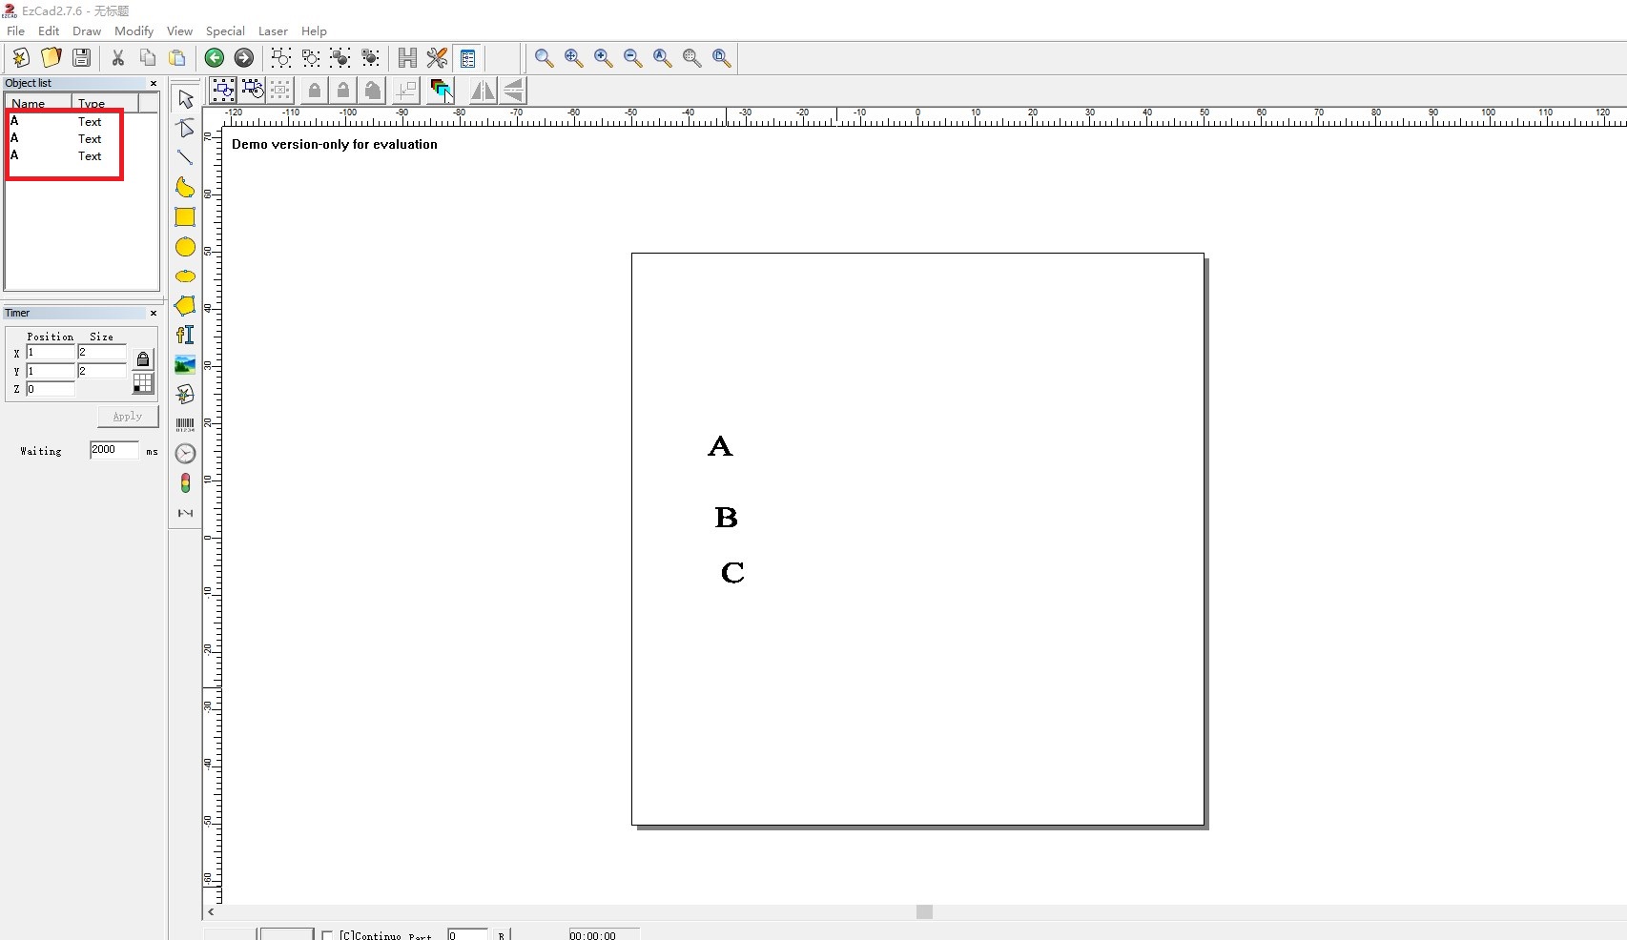Undo with the green left arrow
This screenshot has width=1627, height=940.
click(x=215, y=58)
